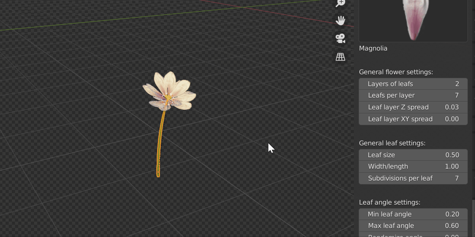The image size is (475, 237).
Task: Toggle camera view with the camera icon
Action: (340, 39)
